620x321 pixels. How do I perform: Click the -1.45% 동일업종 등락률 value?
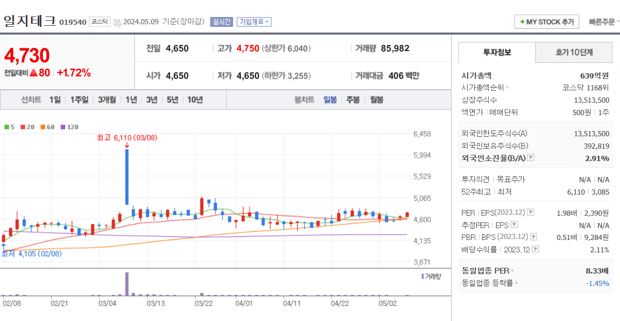tap(598, 283)
